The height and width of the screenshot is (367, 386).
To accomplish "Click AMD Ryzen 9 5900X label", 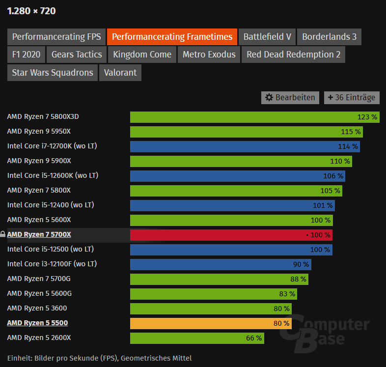I will [39, 161].
